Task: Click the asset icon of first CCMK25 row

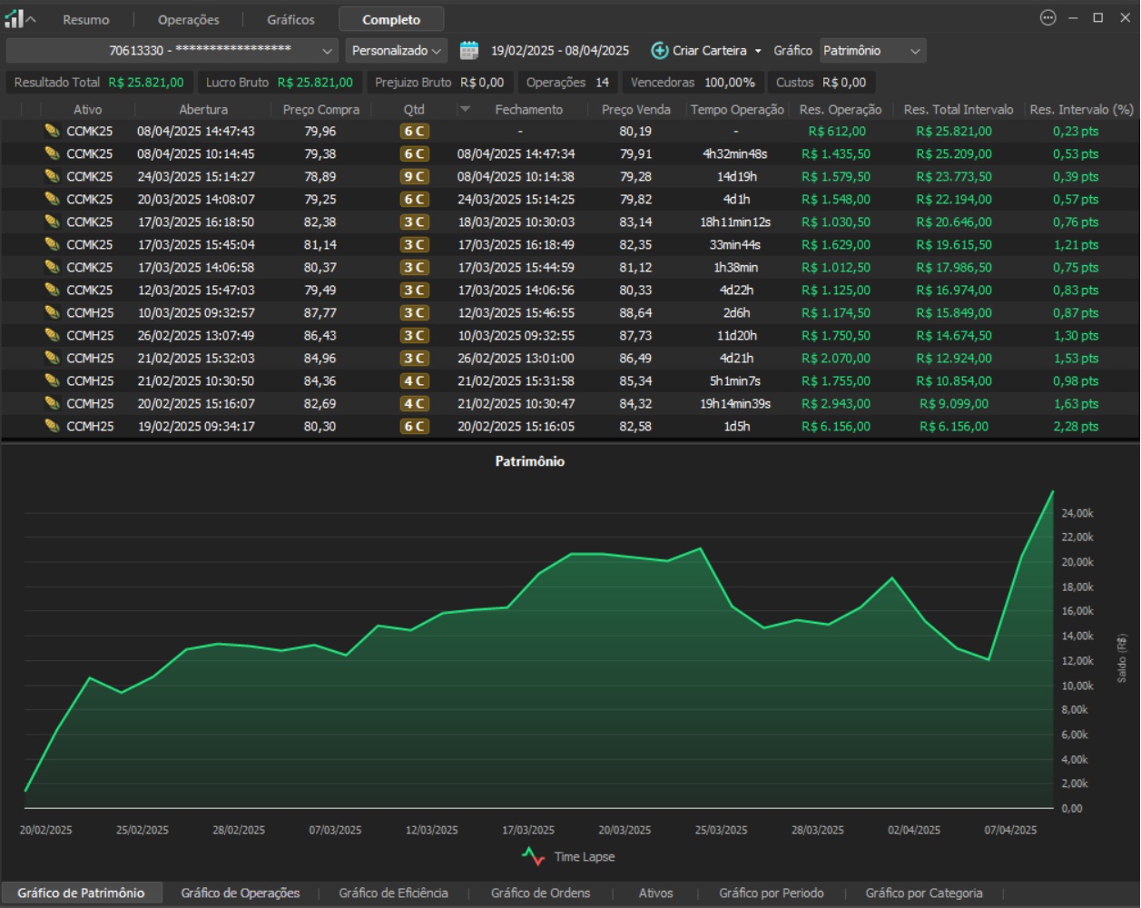Action: 53,132
